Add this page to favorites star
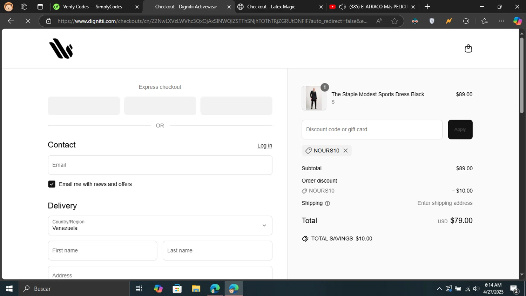526x296 pixels. click(394, 21)
